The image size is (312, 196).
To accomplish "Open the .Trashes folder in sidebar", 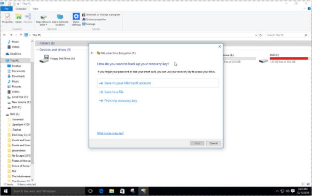I will [14, 130].
